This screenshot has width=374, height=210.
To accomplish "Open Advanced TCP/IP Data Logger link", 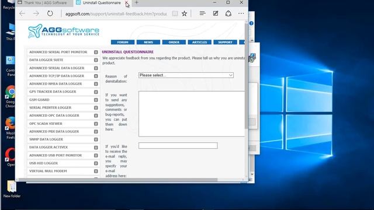I will (57, 76).
